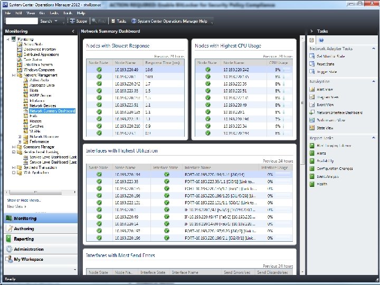Select the Hosts view icon

[x=26, y=90]
